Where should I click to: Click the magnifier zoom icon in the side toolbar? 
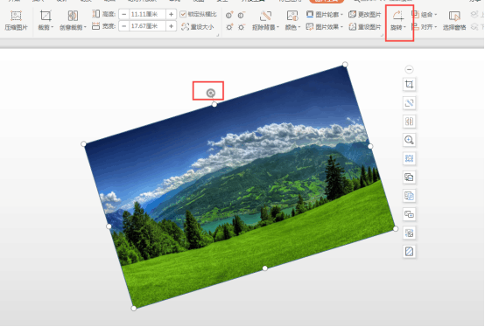409,140
